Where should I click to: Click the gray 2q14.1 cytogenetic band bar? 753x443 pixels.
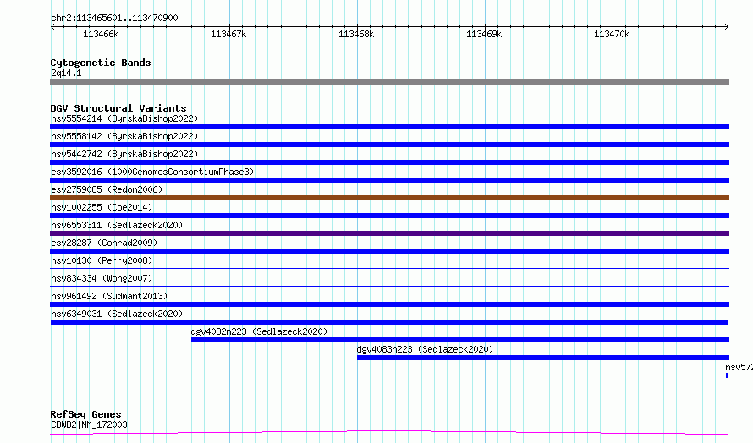[x=389, y=82]
